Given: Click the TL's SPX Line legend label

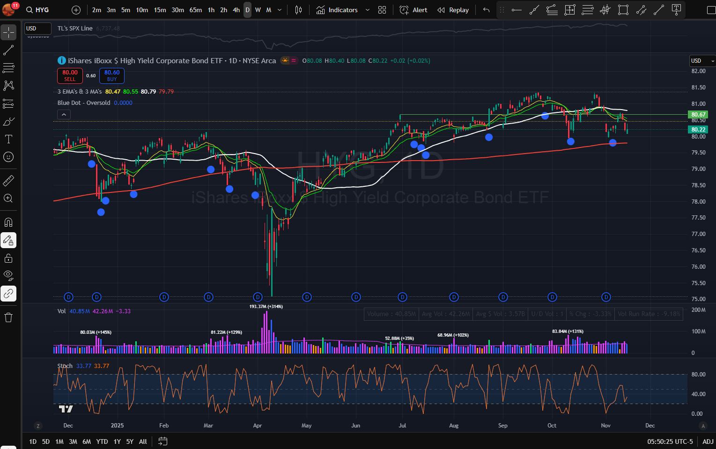Looking at the screenshot, I should 75,29.
